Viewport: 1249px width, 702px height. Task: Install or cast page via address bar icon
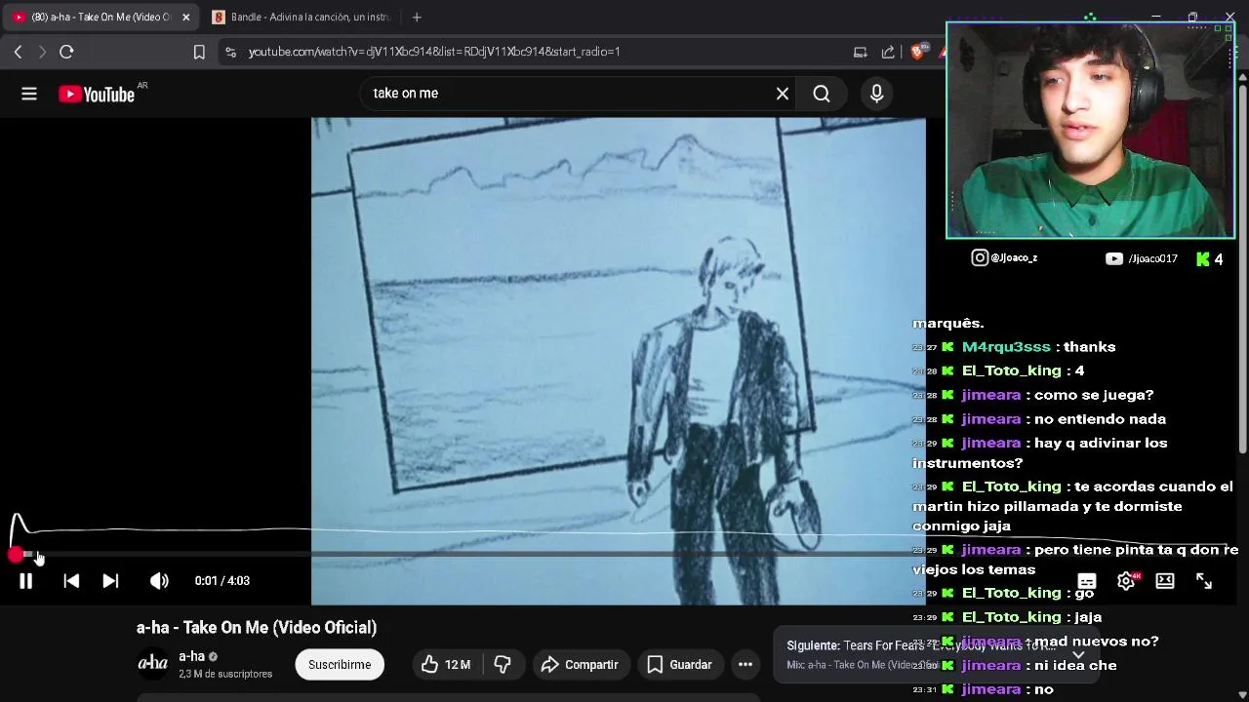coord(860,52)
